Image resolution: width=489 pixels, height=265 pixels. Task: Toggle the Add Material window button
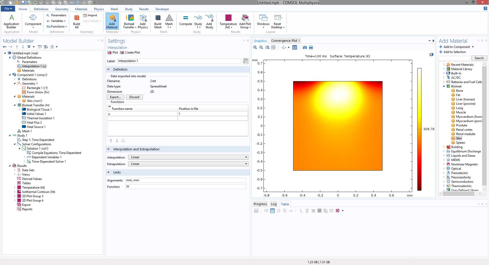(112, 21)
